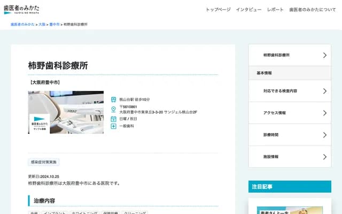Click the 桃山台駅 徒歩10分 access text
342x214 pixels.
click(x=135, y=100)
